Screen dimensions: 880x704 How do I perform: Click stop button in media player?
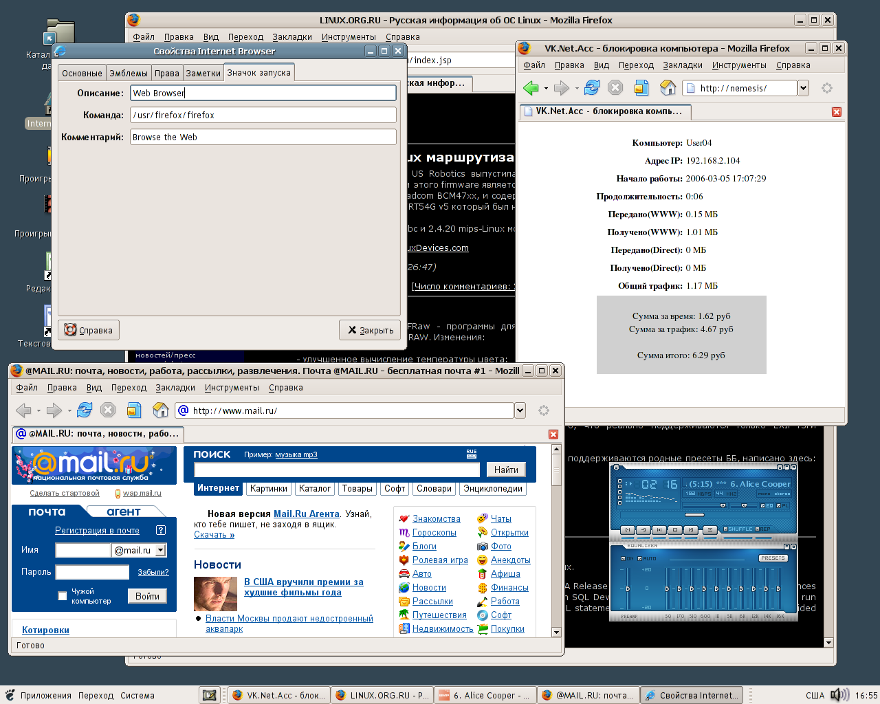(675, 530)
